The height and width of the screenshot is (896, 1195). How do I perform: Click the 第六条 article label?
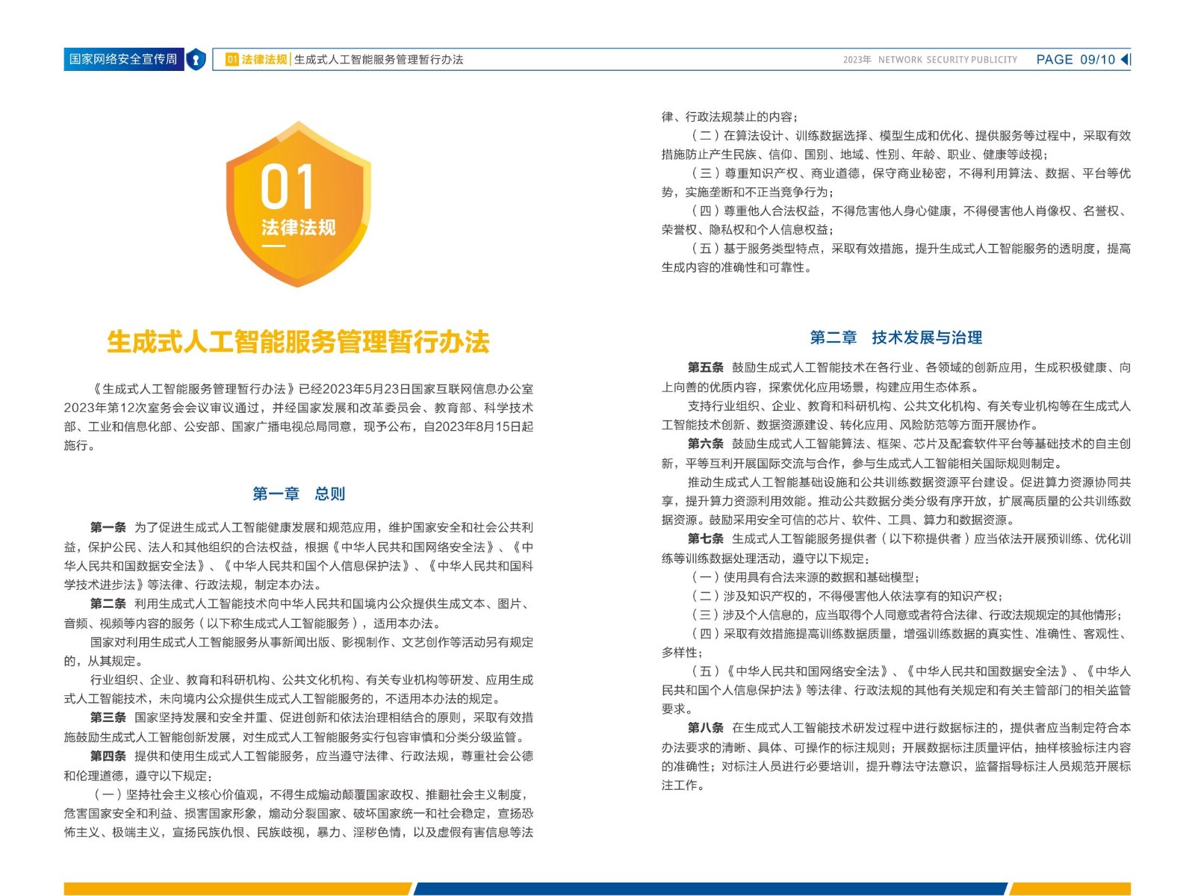tap(706, 444)
